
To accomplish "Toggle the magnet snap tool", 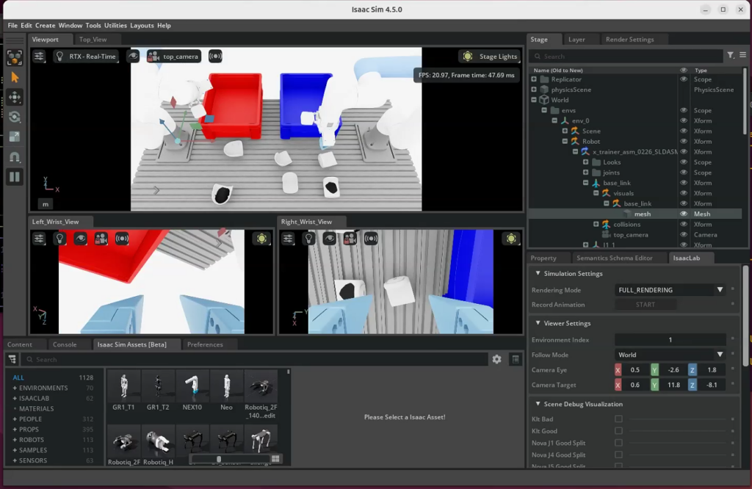I will [15, 156].
